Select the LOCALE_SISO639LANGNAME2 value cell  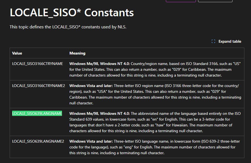pyautogui.click(x=38, y=141)
